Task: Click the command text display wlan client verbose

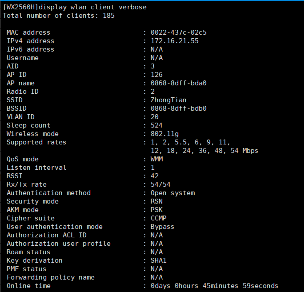Action: 94,7
